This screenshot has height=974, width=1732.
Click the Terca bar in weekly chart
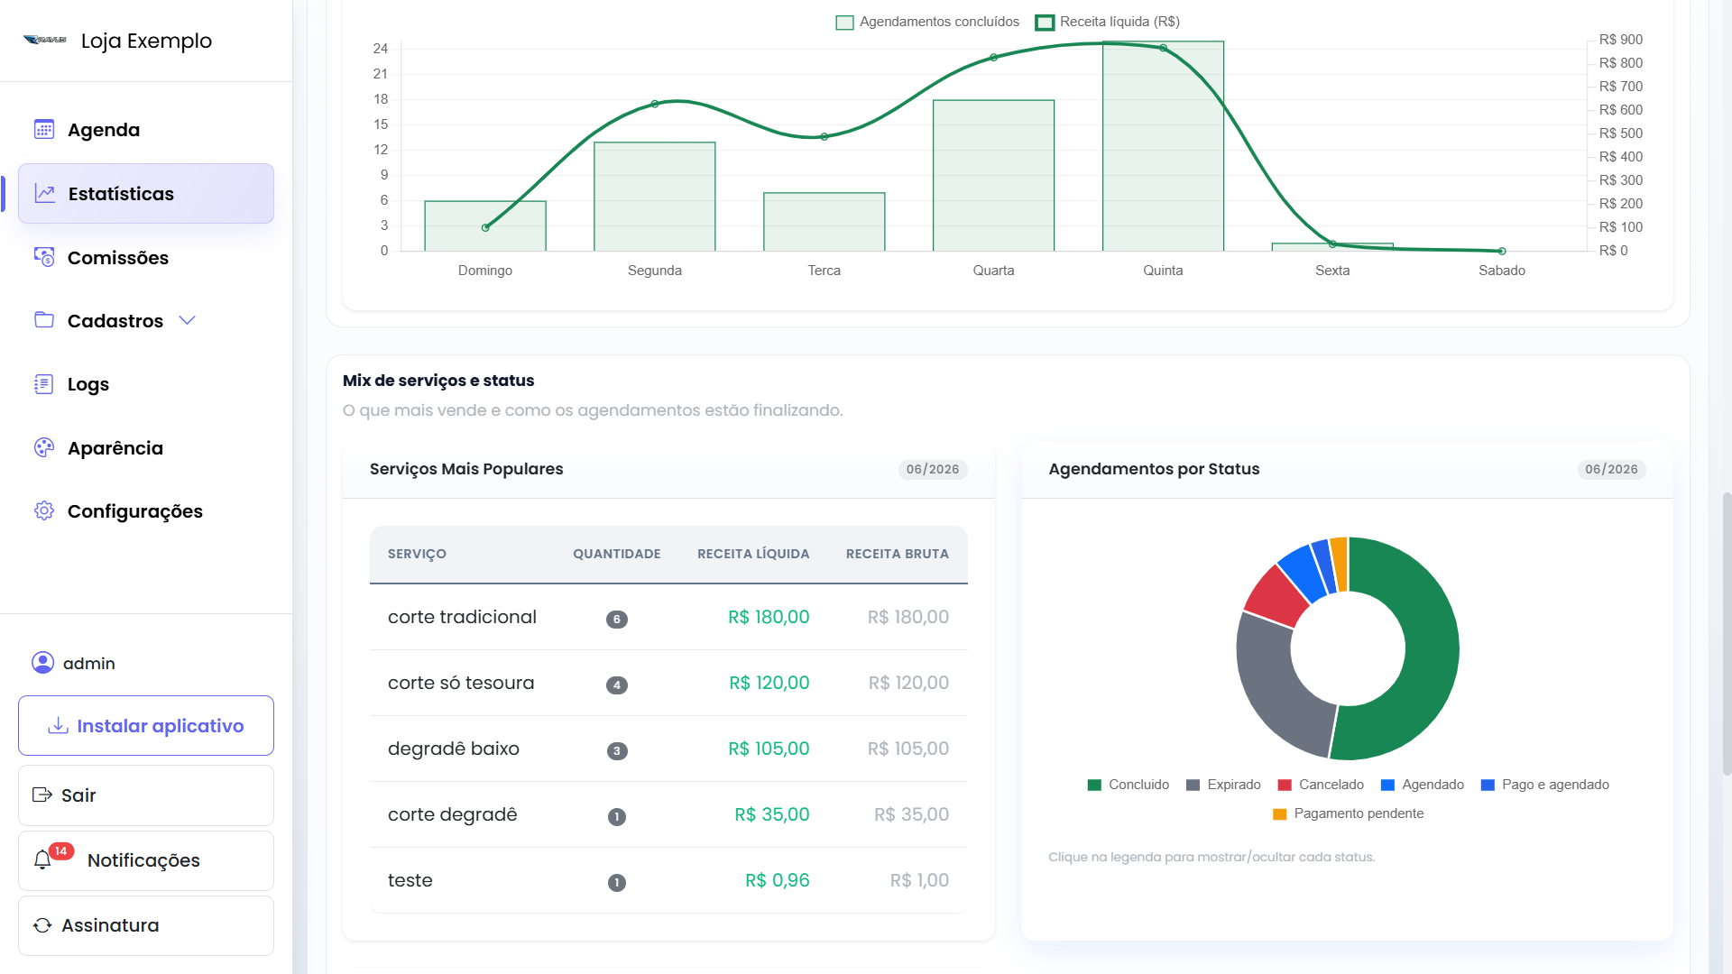coord(825,222)
